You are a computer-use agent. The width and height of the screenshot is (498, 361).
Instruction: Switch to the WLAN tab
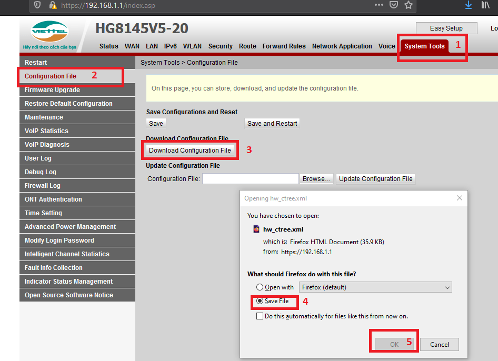192,46
